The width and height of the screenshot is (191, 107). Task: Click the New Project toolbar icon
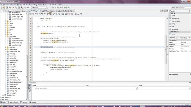click(x=4, y=7)
